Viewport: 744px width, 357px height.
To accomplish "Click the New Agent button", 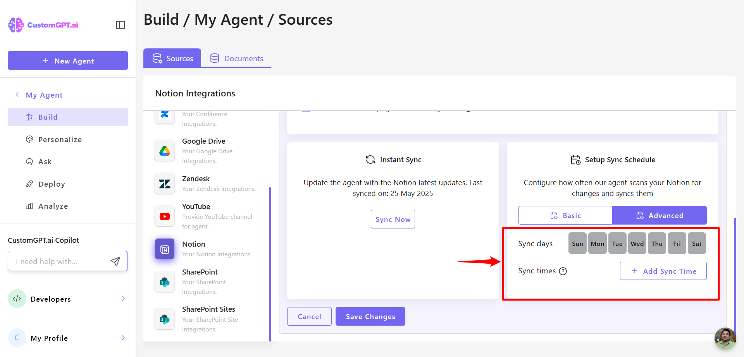I will click(68, 60).
